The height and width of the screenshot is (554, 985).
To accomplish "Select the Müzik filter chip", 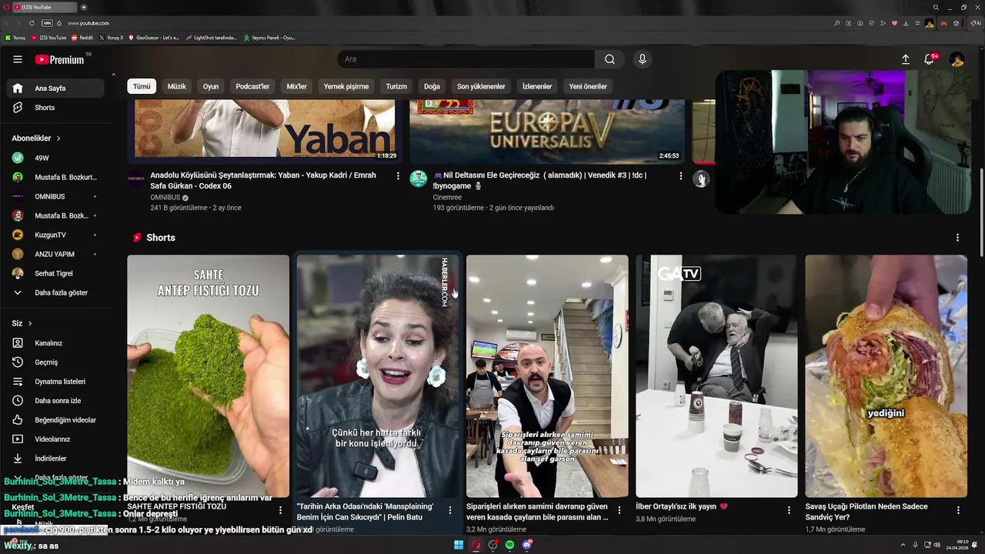I will point(177,86).
